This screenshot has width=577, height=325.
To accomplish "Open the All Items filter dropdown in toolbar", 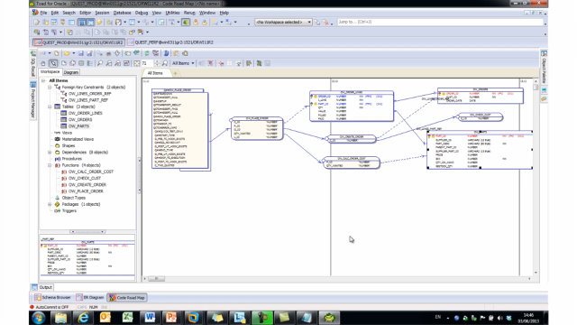I will point(183,63).
